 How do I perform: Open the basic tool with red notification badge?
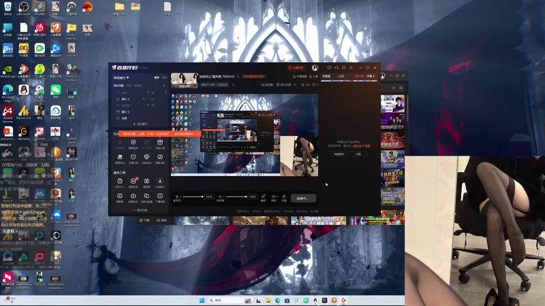(x=133, y=182)
